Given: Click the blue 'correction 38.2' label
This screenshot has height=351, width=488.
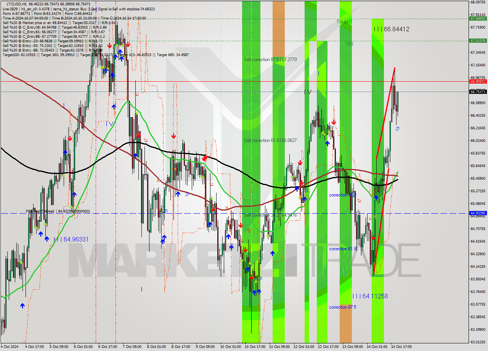Looking at the screenshot, I should (x=343, y=195).
